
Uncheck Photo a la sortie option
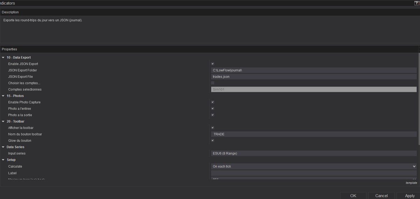212,115
